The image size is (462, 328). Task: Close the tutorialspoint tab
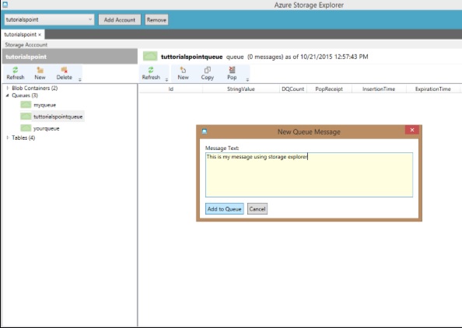coord(40,35)
